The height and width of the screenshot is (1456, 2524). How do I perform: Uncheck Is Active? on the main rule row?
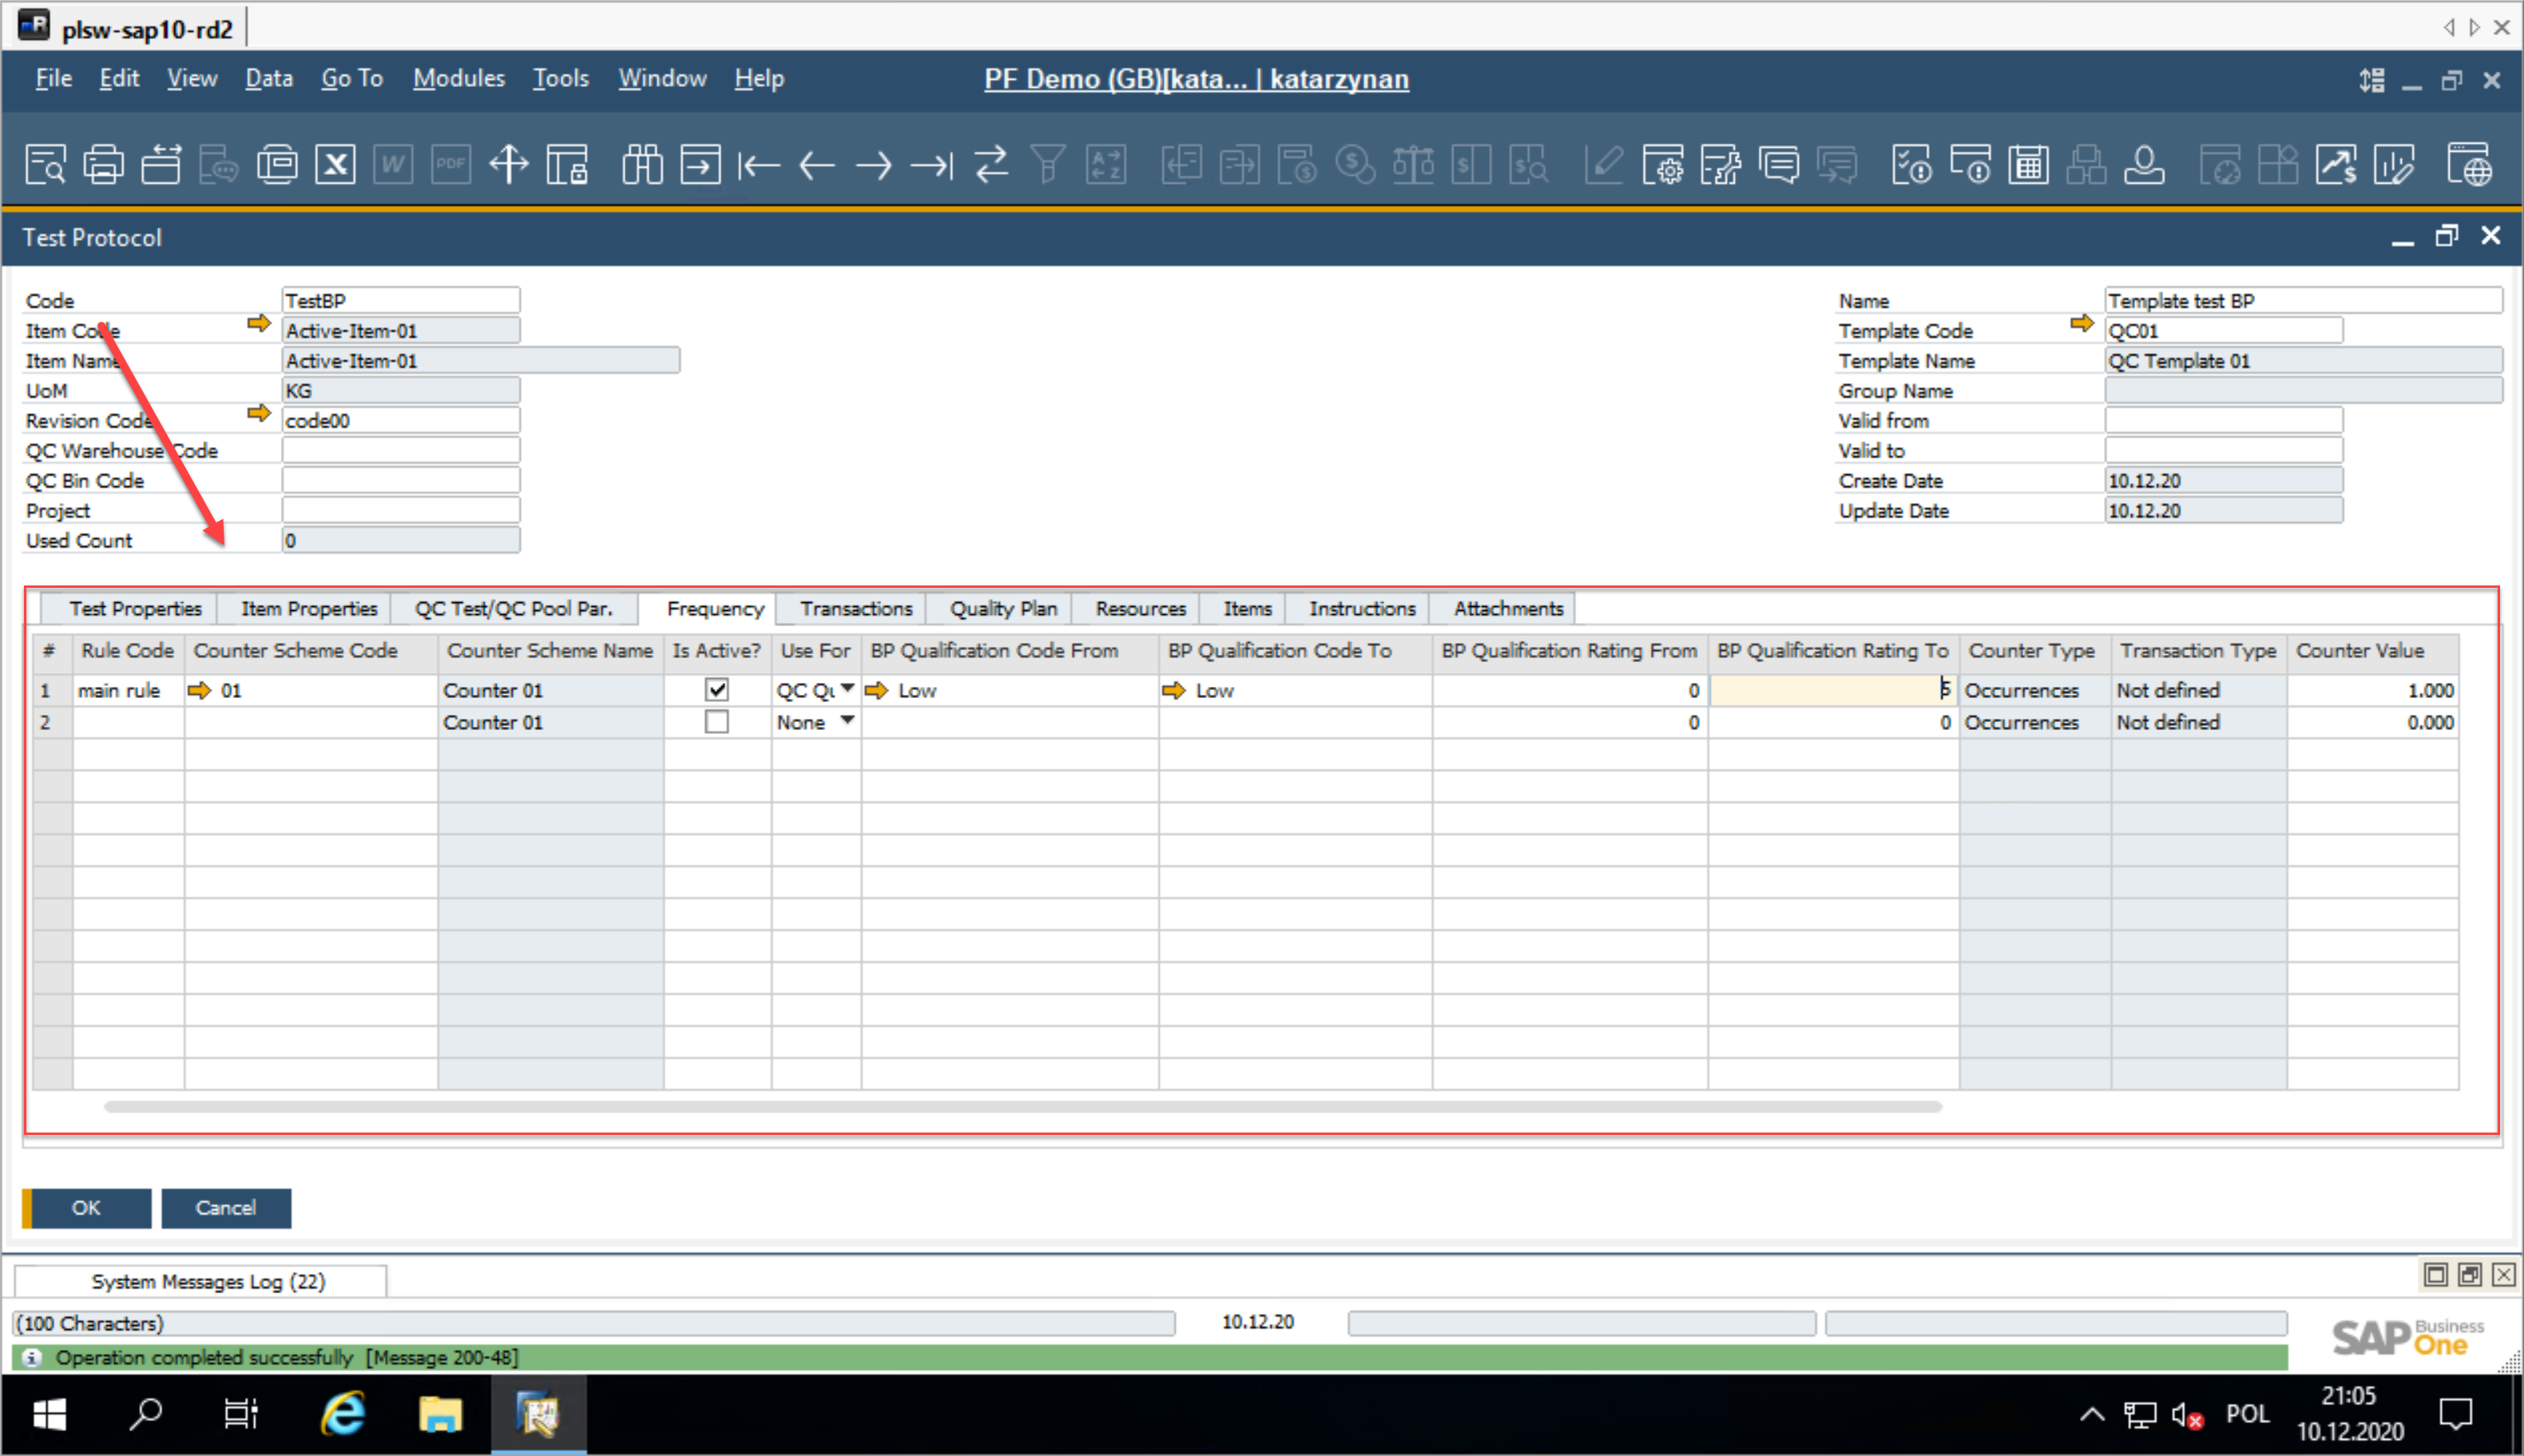coord(716,689)
